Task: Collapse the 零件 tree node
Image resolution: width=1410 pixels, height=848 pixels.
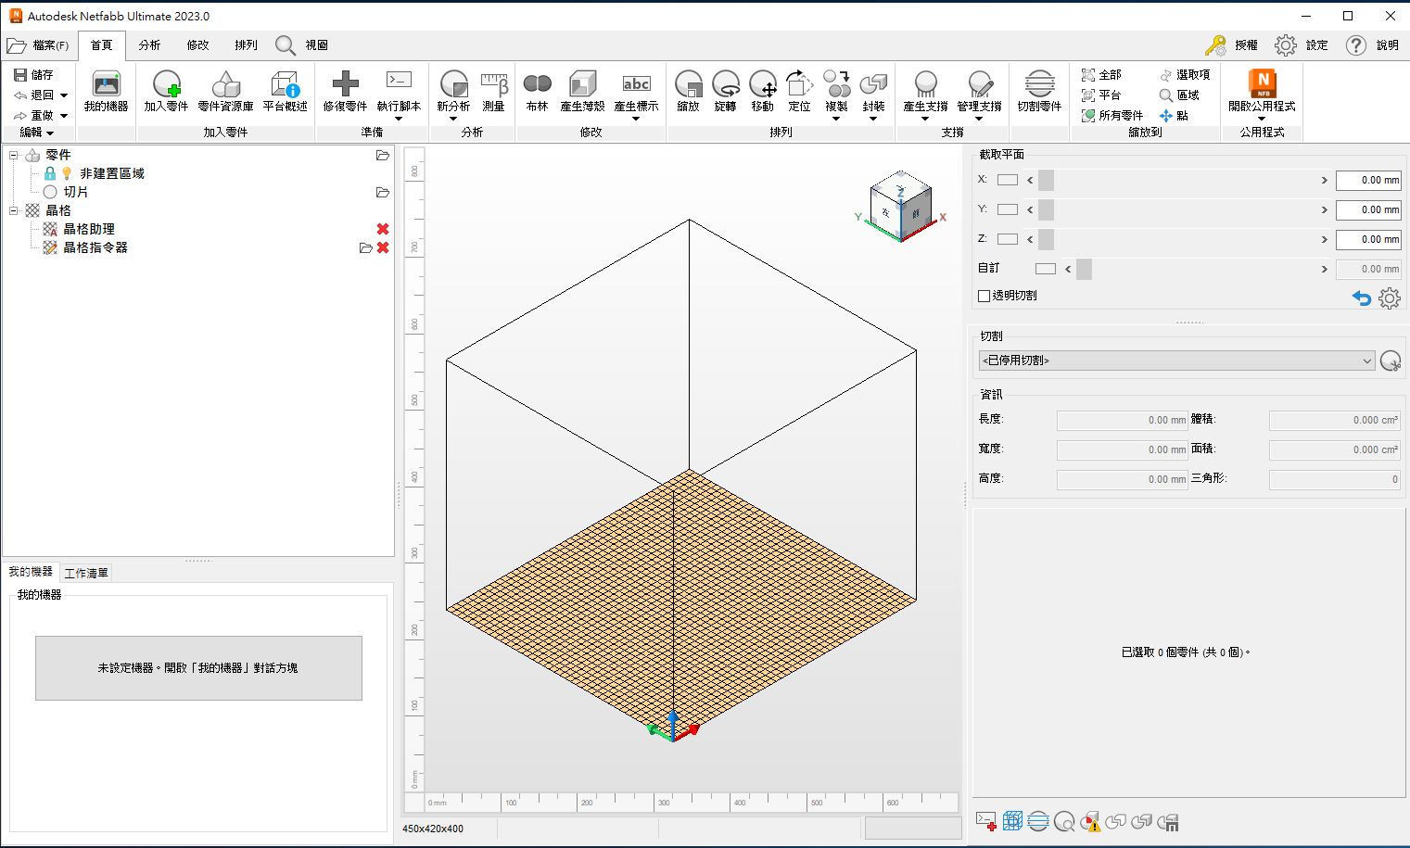Action: coord(14,156)
